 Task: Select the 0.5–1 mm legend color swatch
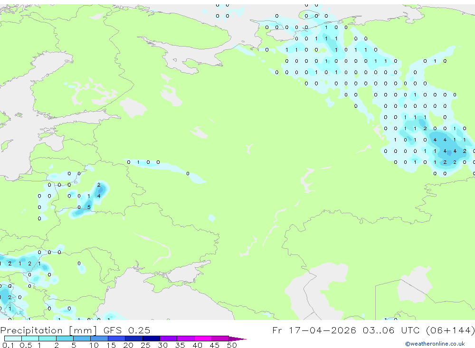click(x=30, y=339)
